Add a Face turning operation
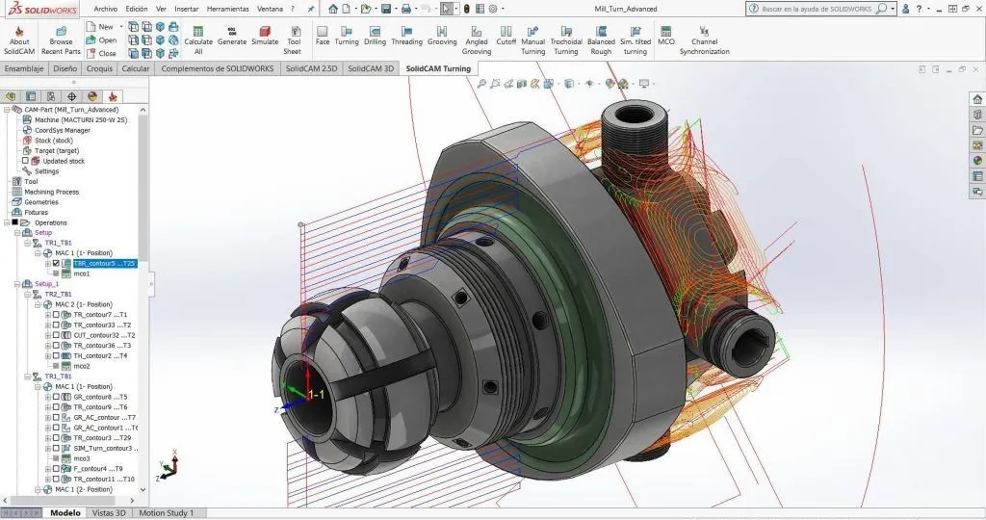This screenshot has height=520, width=986. pyautogui.click(x=322, y=36)
